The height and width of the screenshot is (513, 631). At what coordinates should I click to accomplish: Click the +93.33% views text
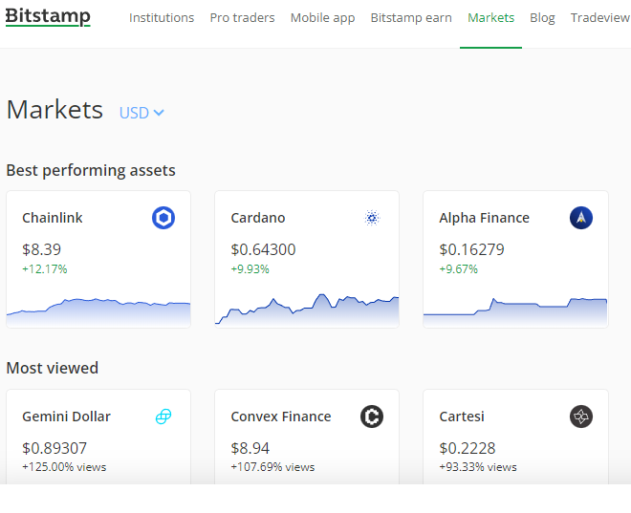pyautogui.click(x=478, y=467)
